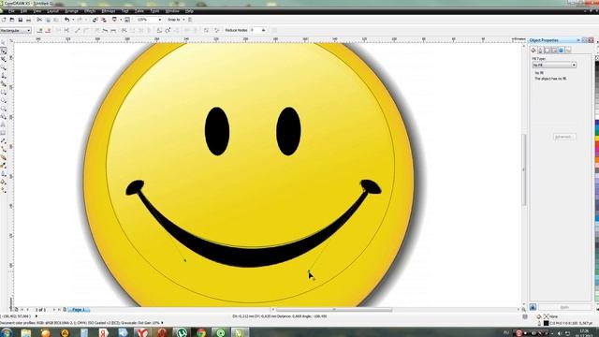Click the Add nodes icon
This screenshot has width=599, height=337.
coord(40,30)
